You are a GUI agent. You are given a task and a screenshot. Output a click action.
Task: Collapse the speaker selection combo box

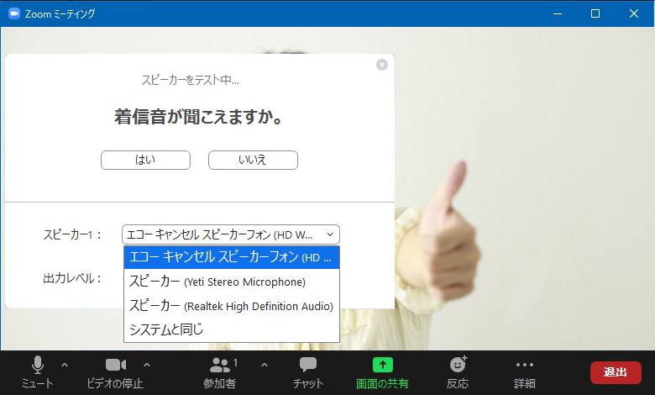231,234
